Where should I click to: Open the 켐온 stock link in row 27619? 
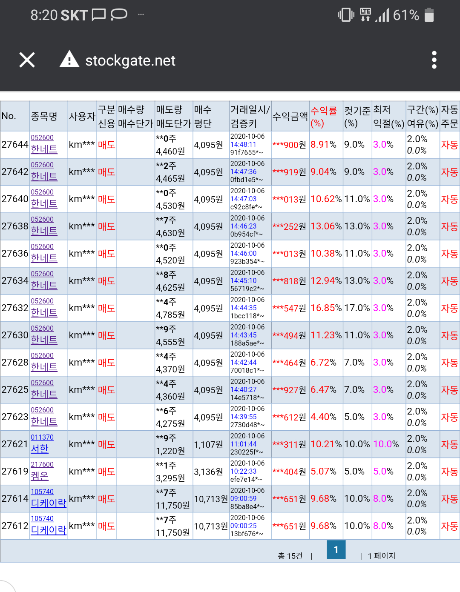pyautogui.click(x=40, y=476)
